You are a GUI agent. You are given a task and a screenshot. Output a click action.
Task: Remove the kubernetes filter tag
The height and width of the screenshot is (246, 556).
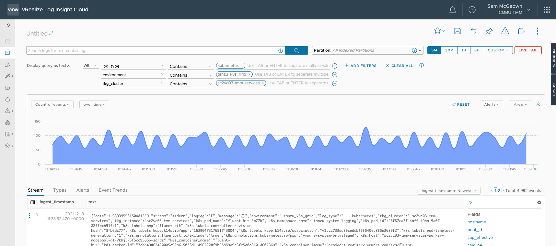tap(242, 66)
